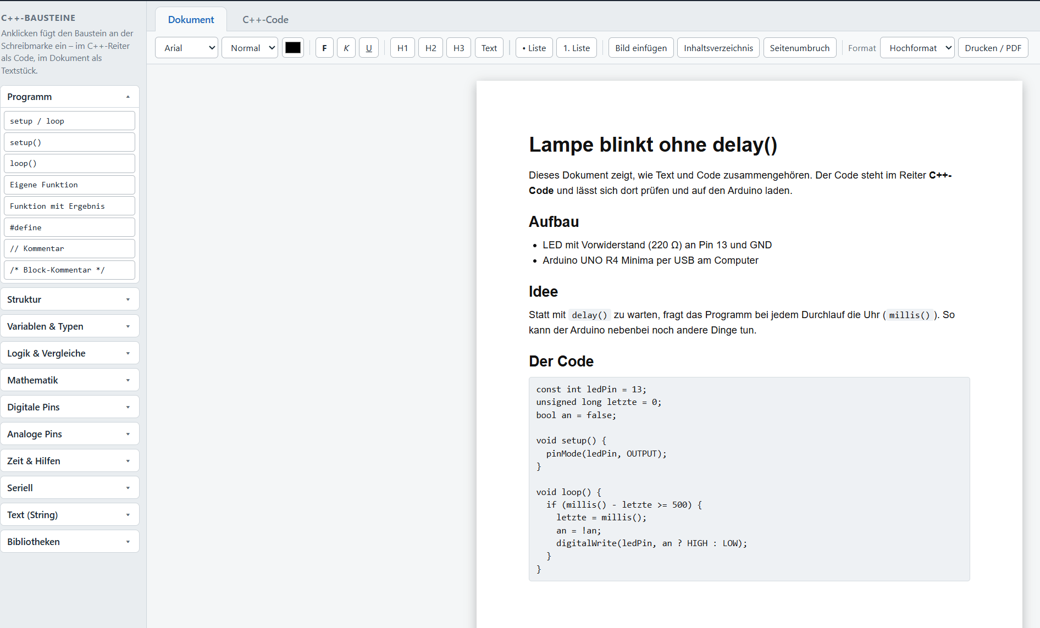Open the Hochformat page format dropdown

click(x=917, y=48)
